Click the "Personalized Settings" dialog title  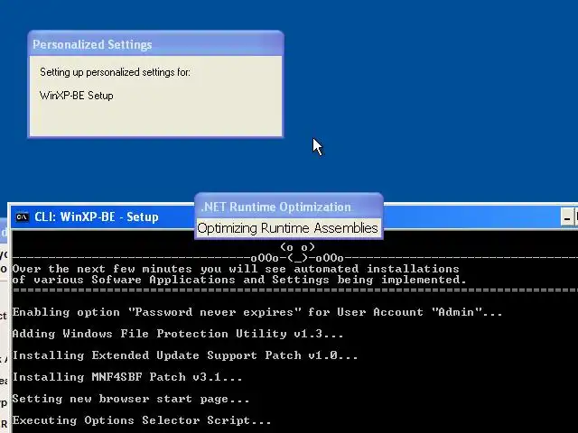click(x=92, y=44)
